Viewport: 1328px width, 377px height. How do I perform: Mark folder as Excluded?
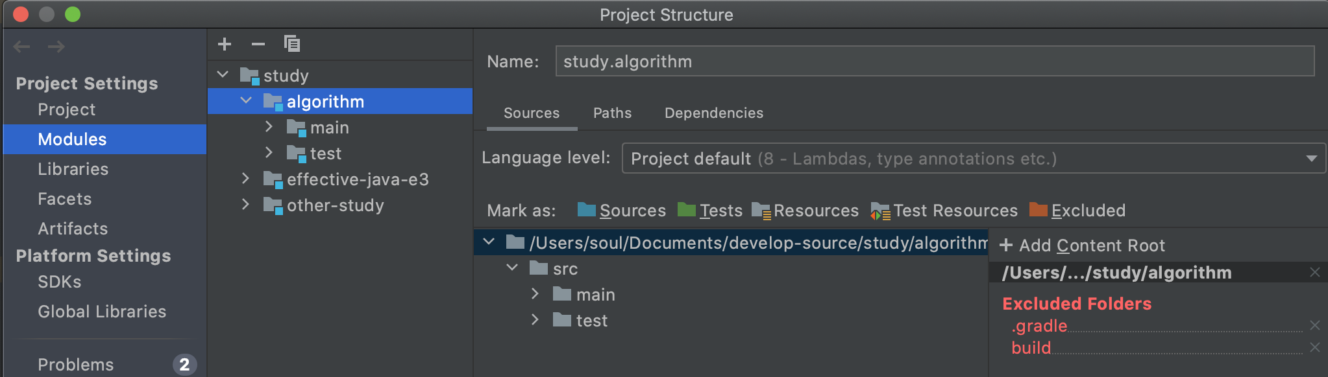1077,211
